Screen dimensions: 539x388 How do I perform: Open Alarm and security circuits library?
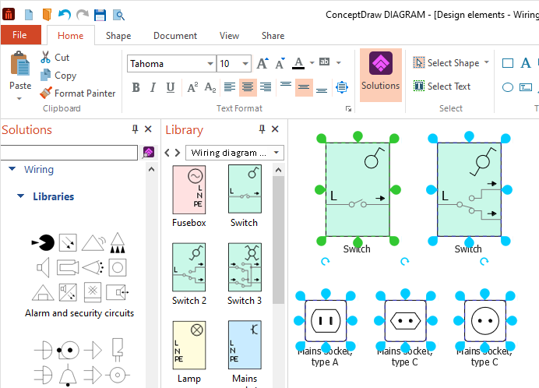click(79, 276)
